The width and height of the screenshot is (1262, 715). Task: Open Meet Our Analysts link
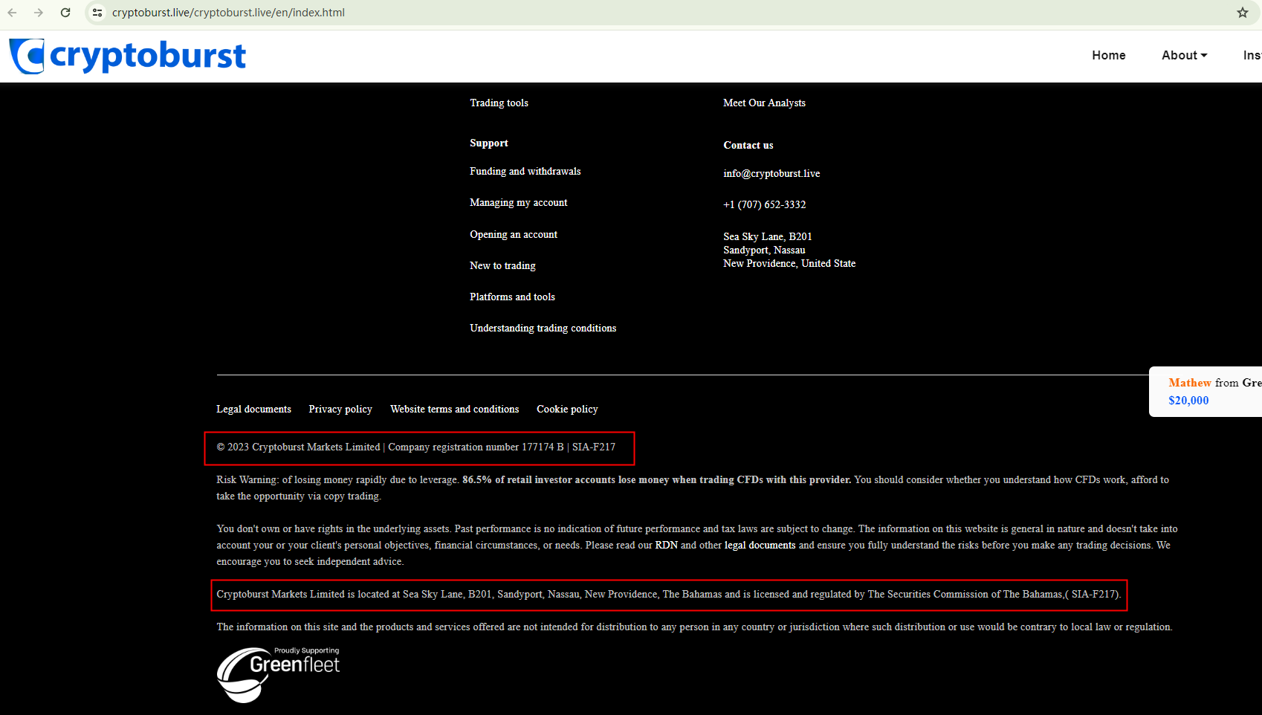coord(764,103)
